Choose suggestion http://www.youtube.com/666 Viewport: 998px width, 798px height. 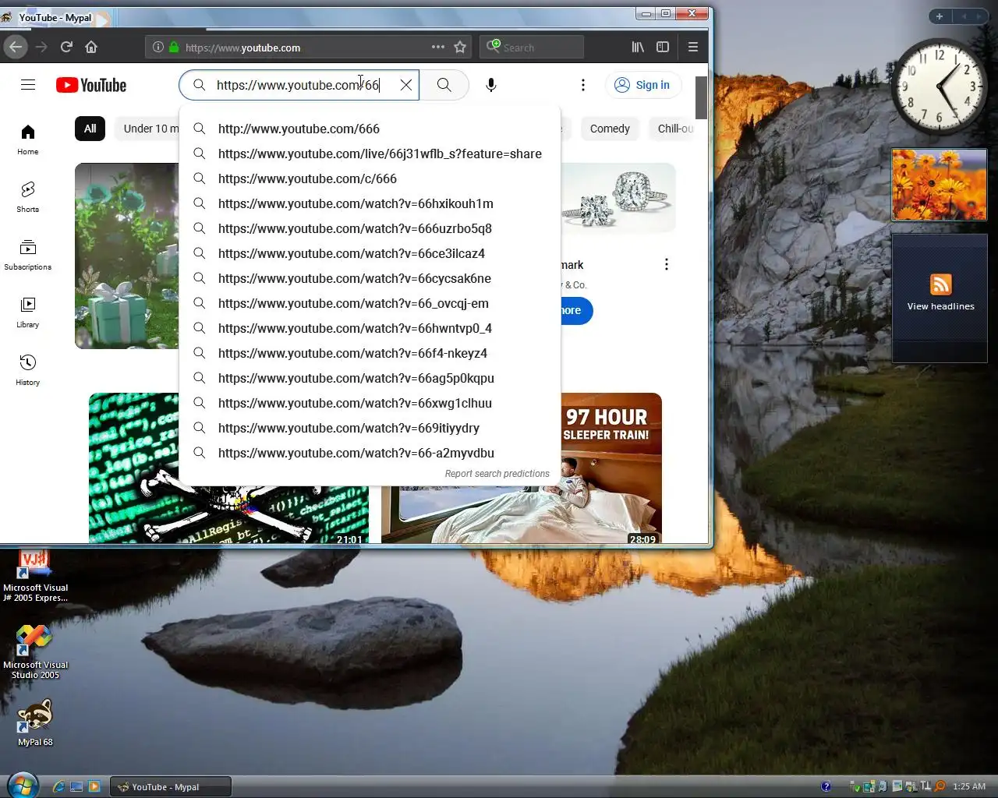point(370,129)
